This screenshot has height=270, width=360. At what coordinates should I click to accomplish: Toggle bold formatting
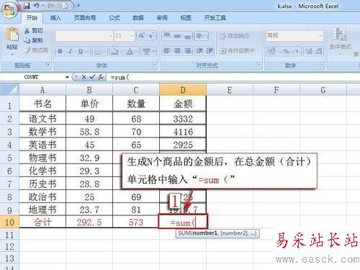click(60, 51)
